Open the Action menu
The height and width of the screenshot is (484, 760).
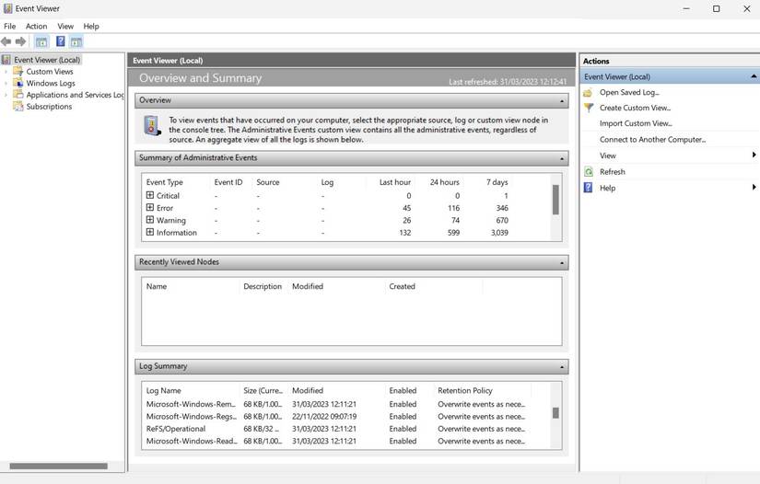(36, 27)
